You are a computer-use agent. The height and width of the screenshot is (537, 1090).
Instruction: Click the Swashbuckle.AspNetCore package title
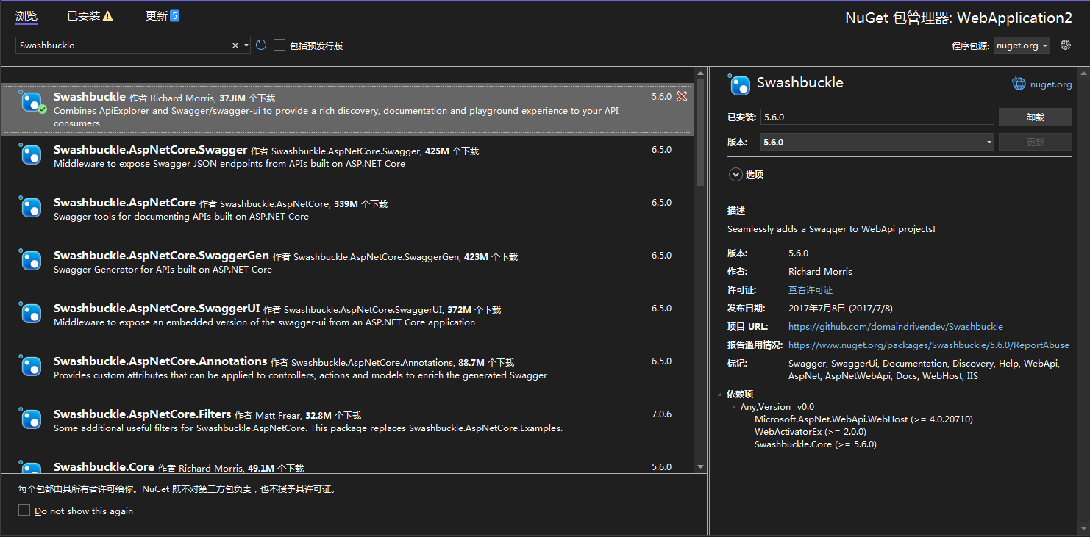(124, 203)
